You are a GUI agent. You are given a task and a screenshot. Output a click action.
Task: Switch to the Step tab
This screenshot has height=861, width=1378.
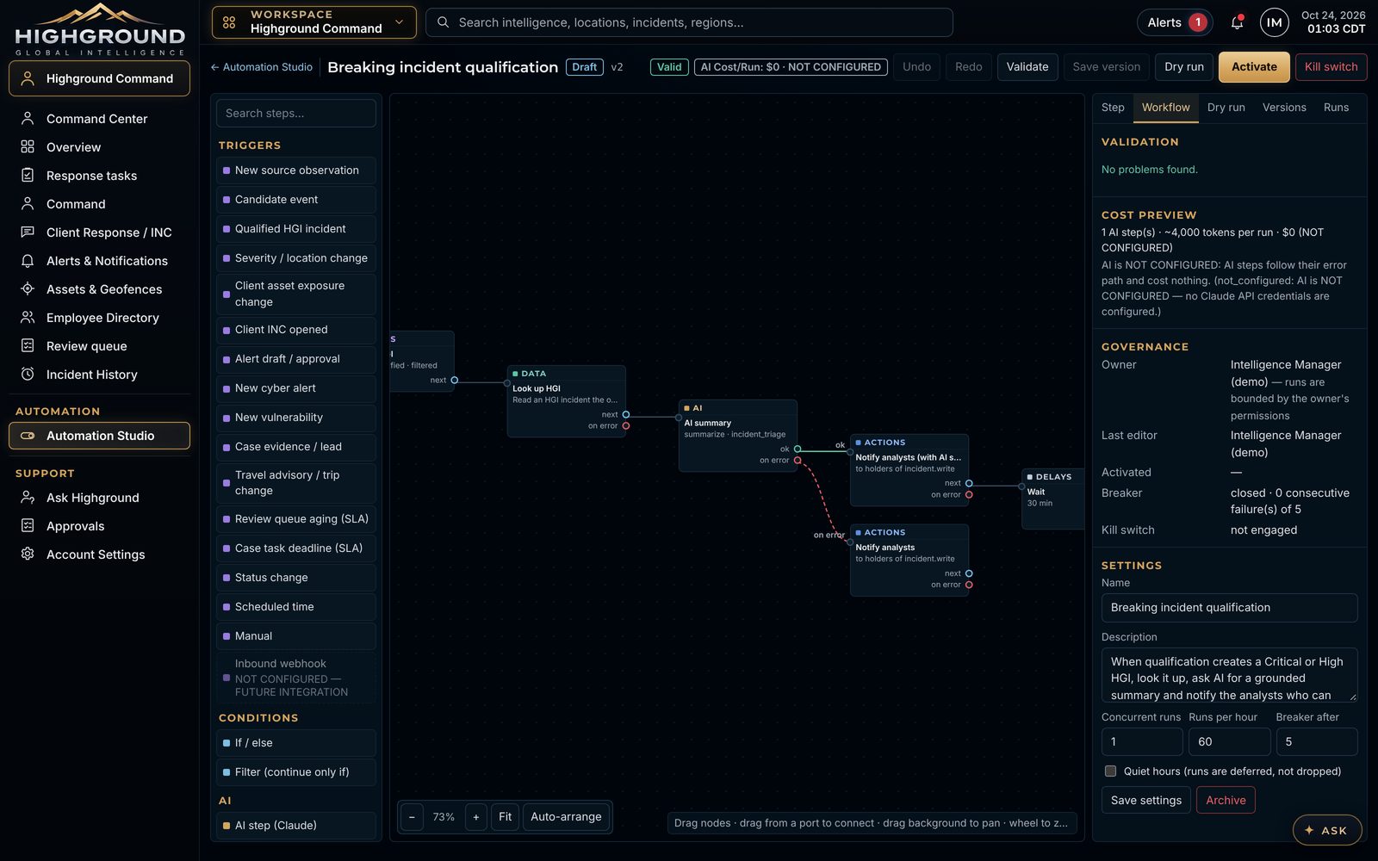pyautogui.click(x=1113, y=108)
